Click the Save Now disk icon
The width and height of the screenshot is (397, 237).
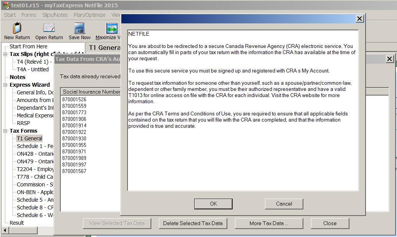pos(79,28)
